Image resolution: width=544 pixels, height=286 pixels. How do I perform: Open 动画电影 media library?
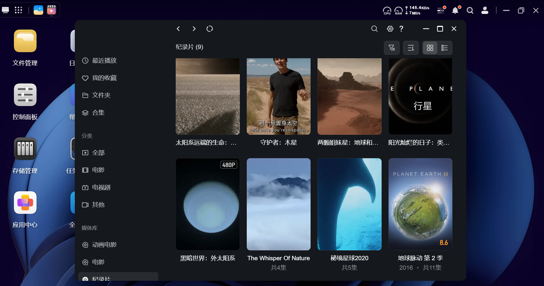click(x=118, y=245)
